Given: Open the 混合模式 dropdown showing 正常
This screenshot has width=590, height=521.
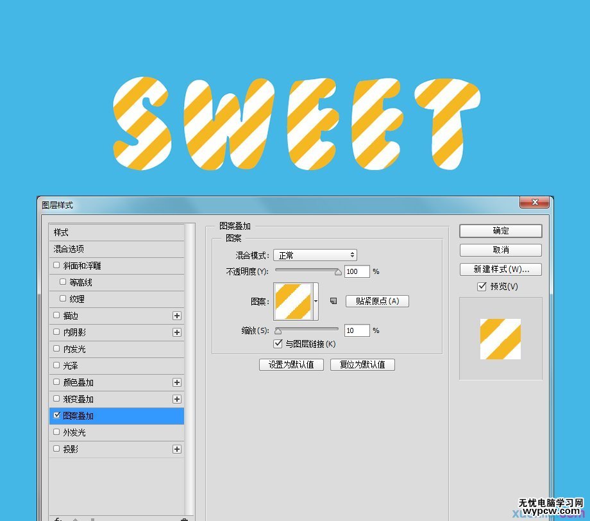Looking at the screenshot, I should (x=315, y=255).
